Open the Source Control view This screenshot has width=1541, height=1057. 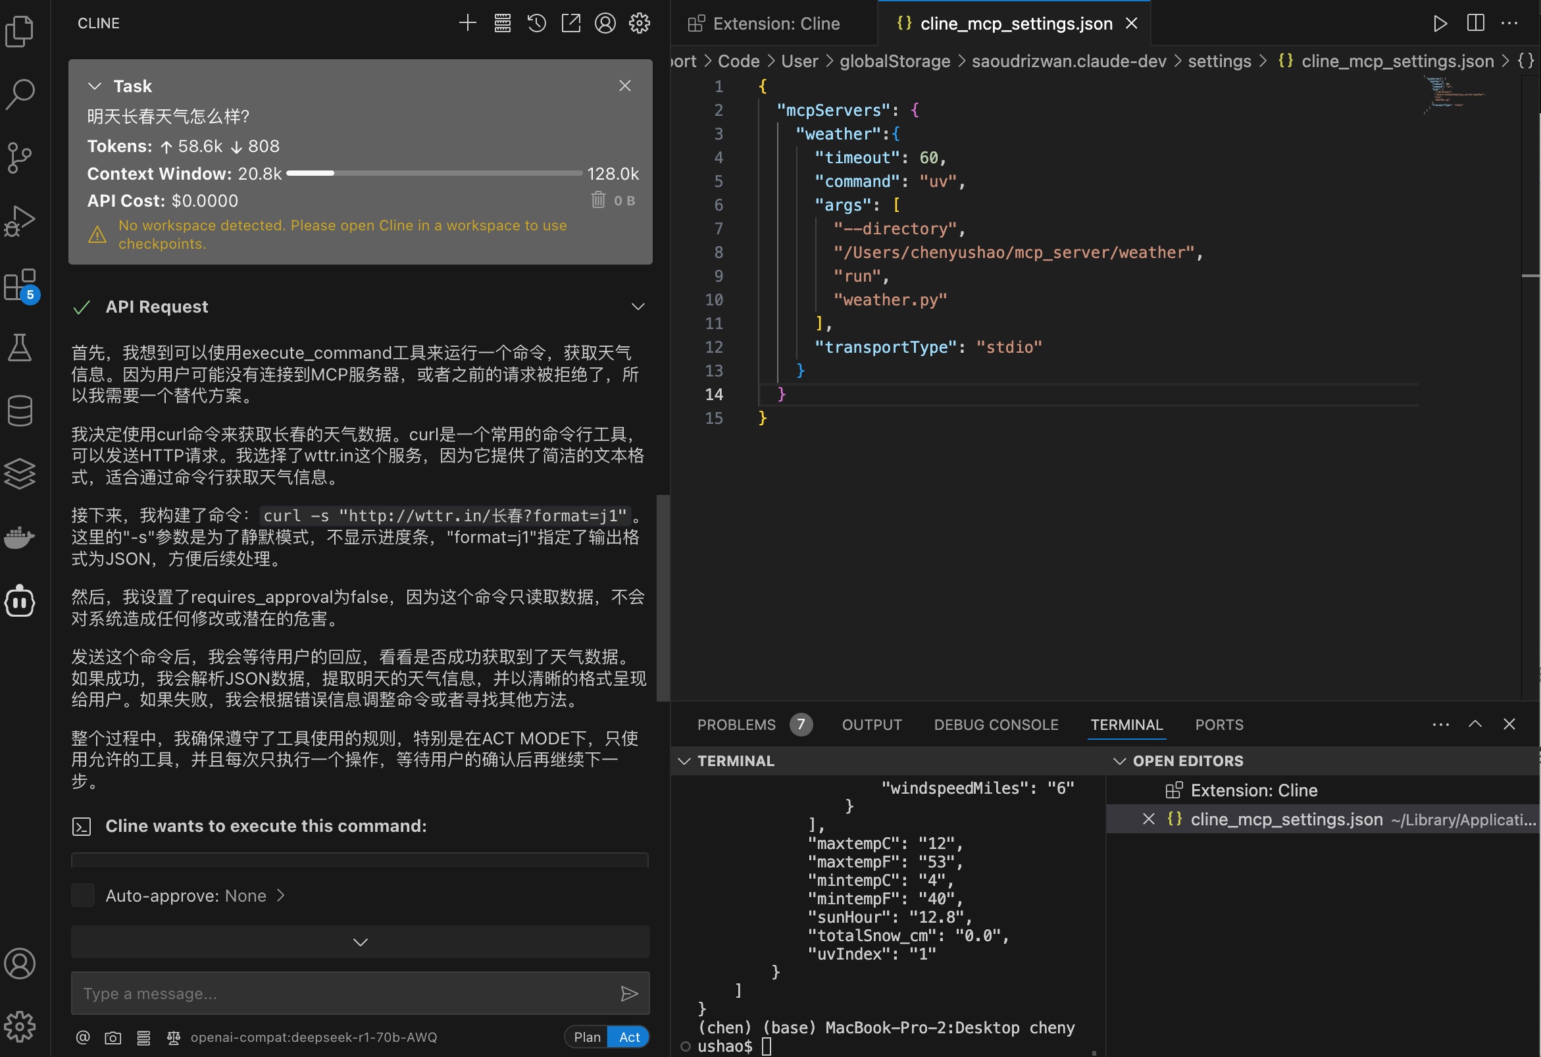tap(20, 157)
